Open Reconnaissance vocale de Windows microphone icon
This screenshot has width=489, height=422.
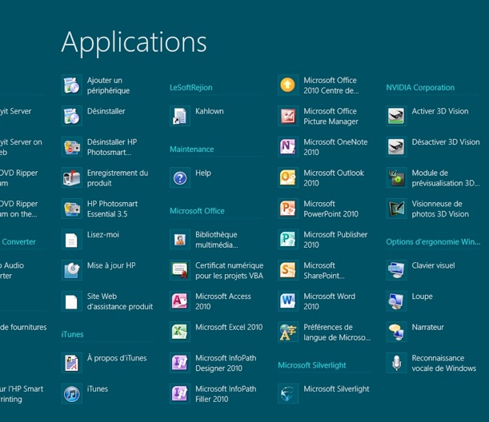[x=396, y=363]
